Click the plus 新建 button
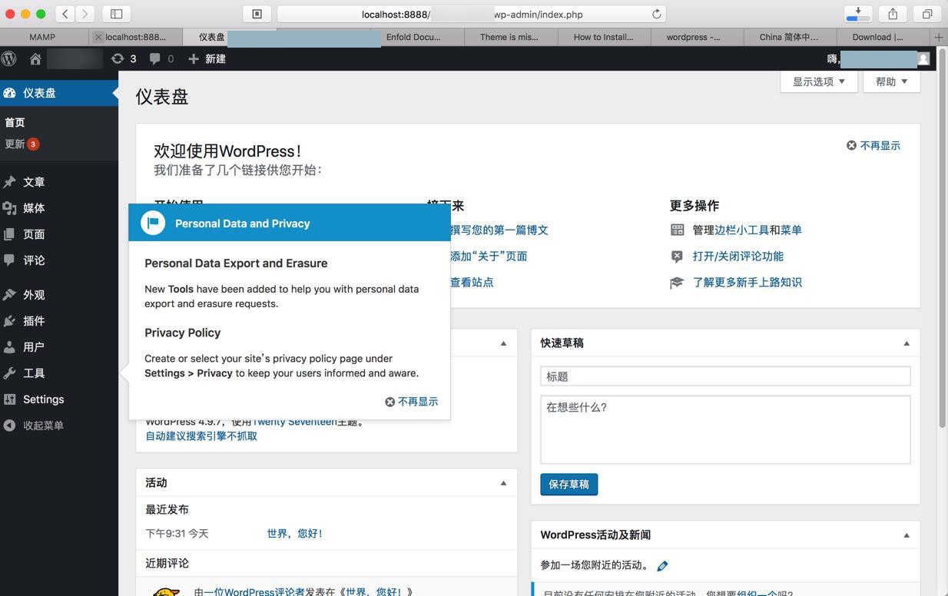 pyautogui.click(x=207, y=58)
